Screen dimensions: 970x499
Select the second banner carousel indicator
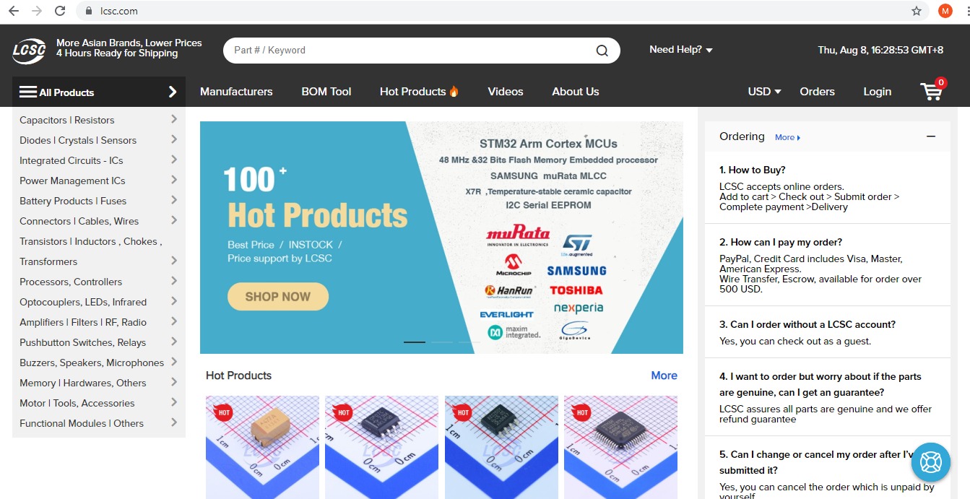(442, 342)
